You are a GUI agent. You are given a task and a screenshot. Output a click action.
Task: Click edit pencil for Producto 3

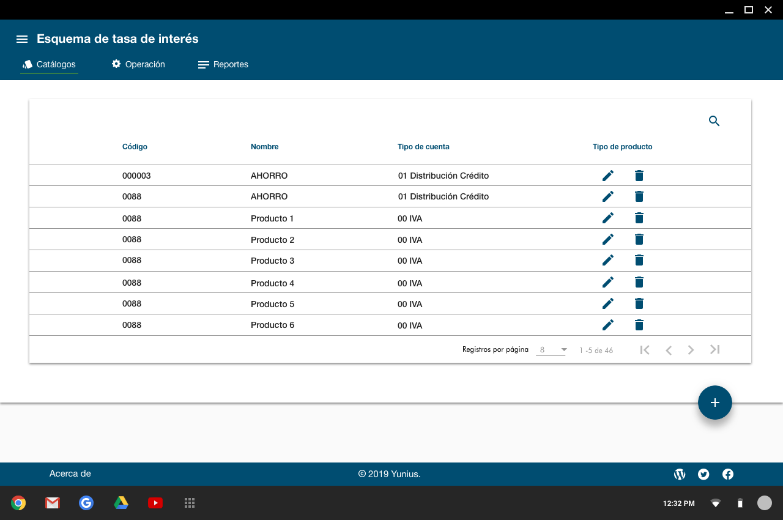click(x=607, y=260)
